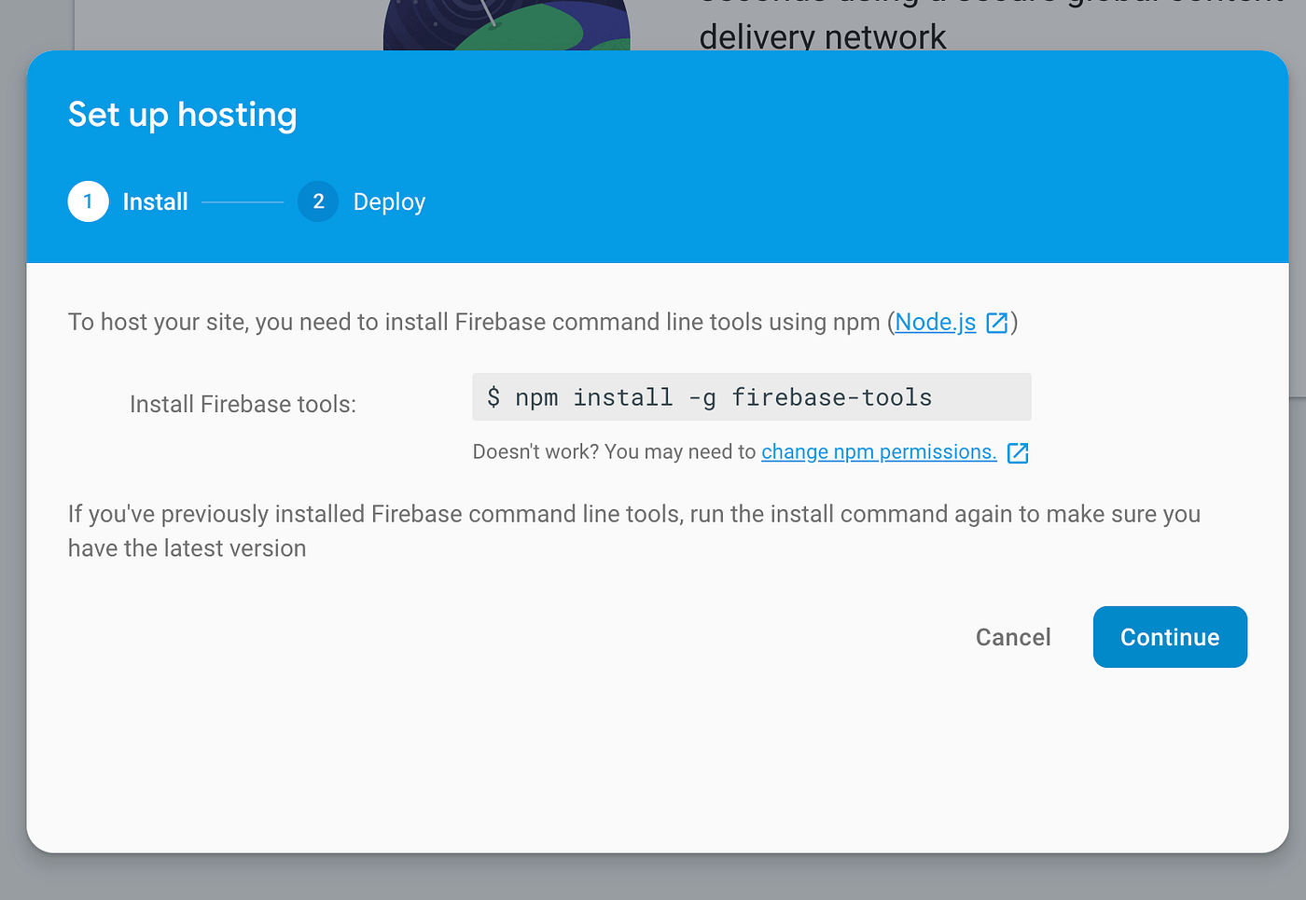Select the step 2 circle in the stepper
Viewport: 1306px width, 900px height.
[x=318, y=201]
